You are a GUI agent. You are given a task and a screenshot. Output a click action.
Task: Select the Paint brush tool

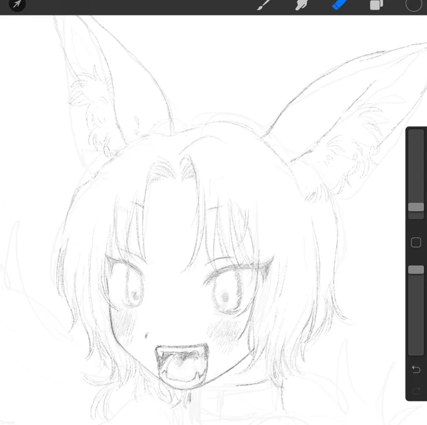264,4
